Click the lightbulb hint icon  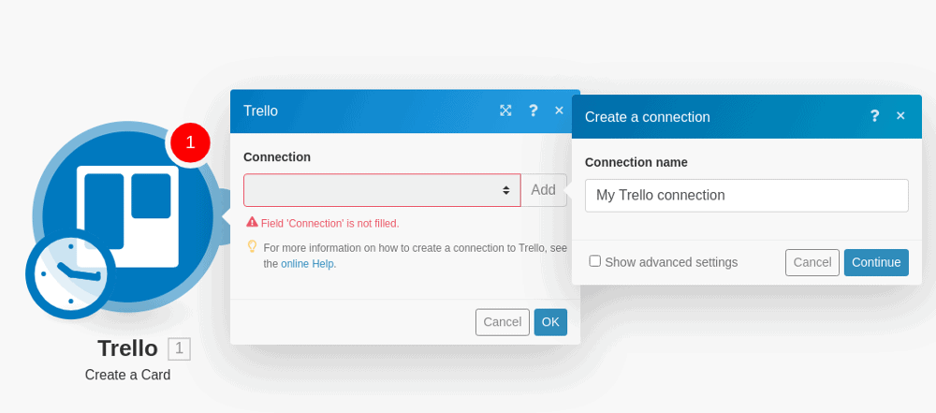click(252, 246)
